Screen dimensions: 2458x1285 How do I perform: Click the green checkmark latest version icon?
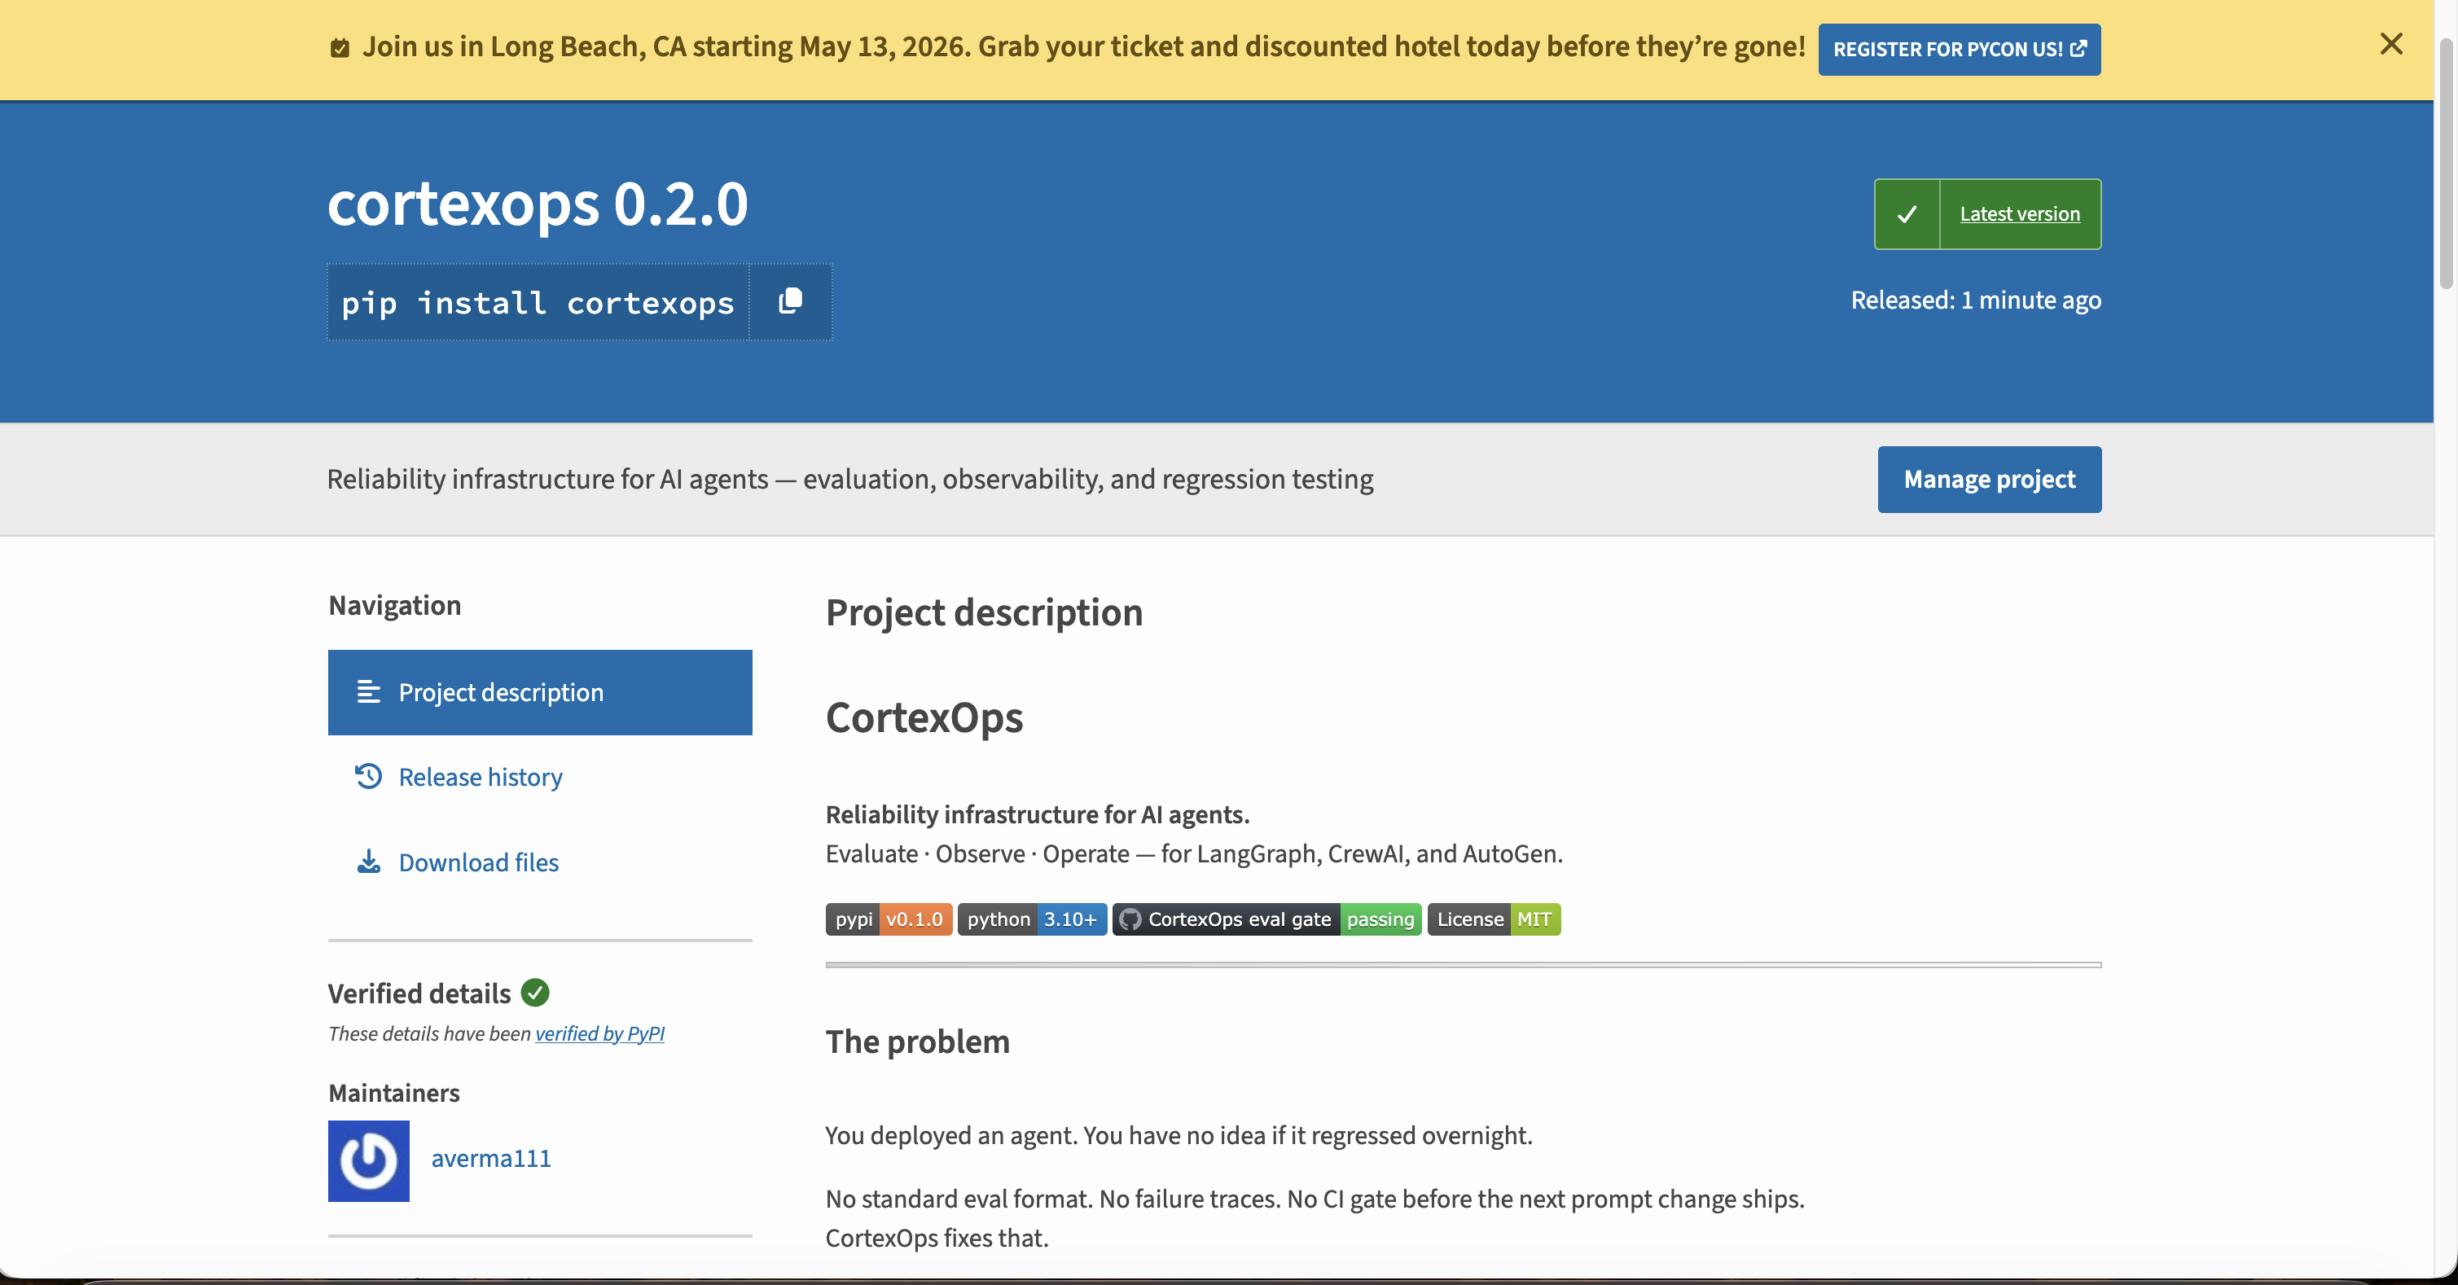click(x=1907, y=215)
